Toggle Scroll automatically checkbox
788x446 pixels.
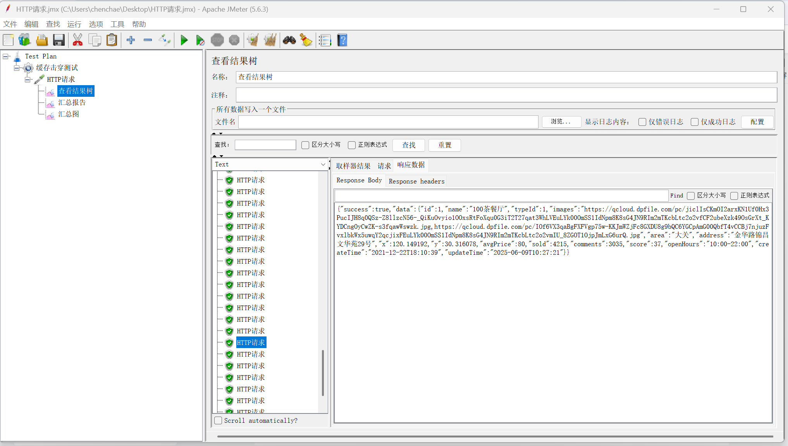coord(219,420)
